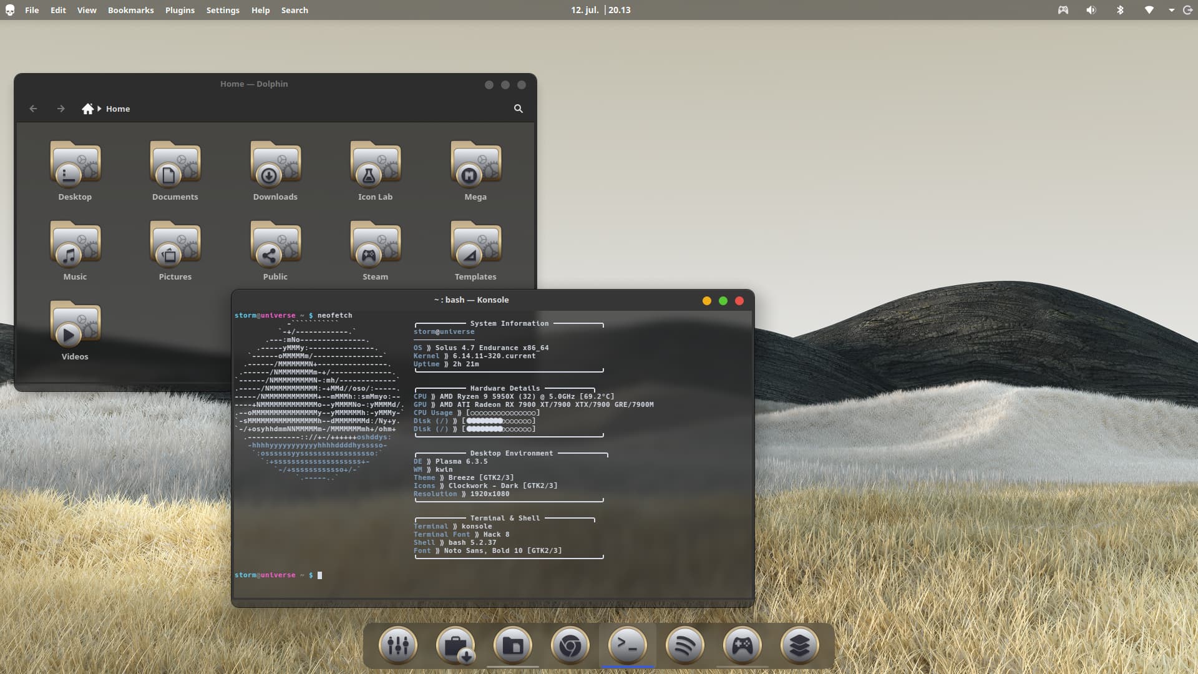Screen dimensions: 1198x674
Task: Click the volume speaker tray icon
Action: point(1091,10)
